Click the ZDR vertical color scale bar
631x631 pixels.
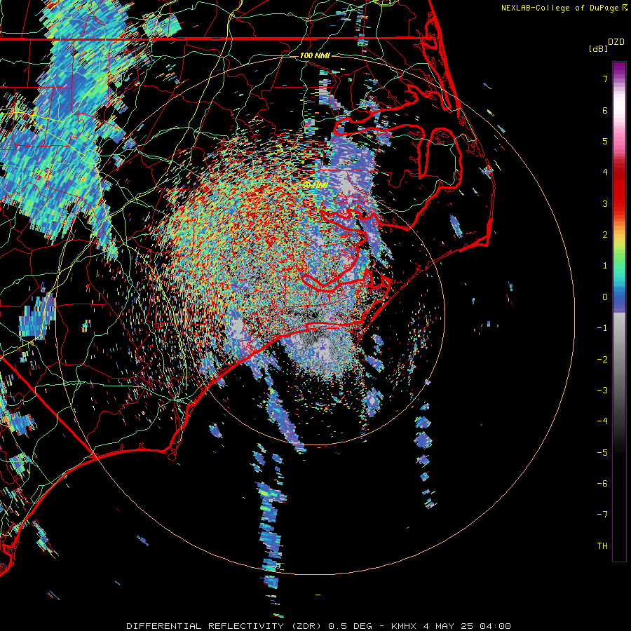(x=619, y=311)
